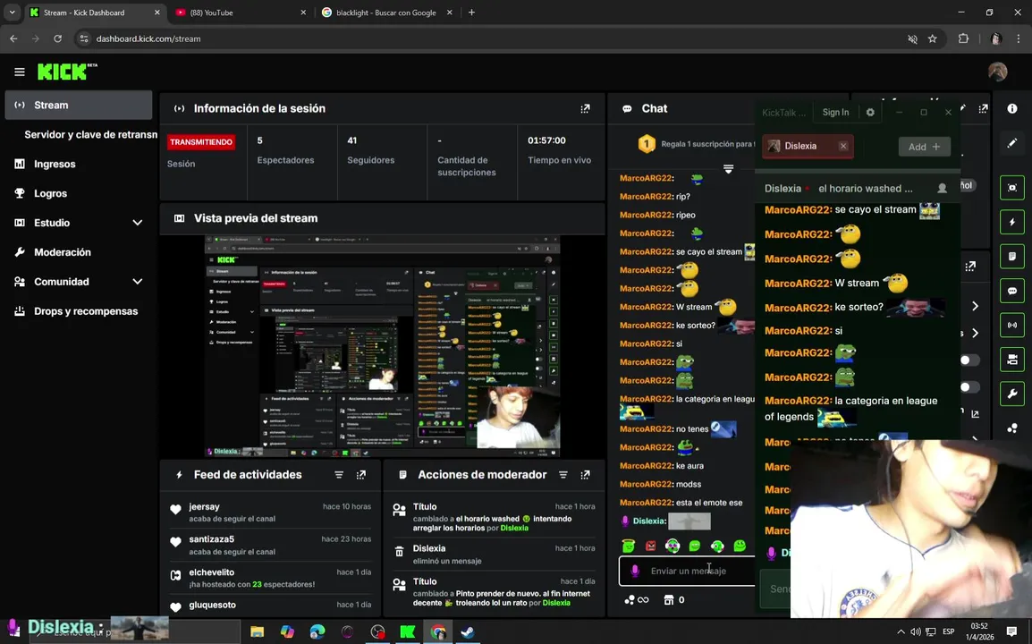
Task: Toggle the second switch behind KickTalk window
Action: coord(969,387)
